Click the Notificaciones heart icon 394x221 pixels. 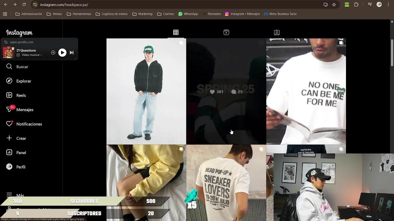point(10,124)
